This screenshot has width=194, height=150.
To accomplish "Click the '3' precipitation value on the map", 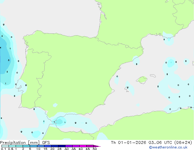I will coord(9,60).
